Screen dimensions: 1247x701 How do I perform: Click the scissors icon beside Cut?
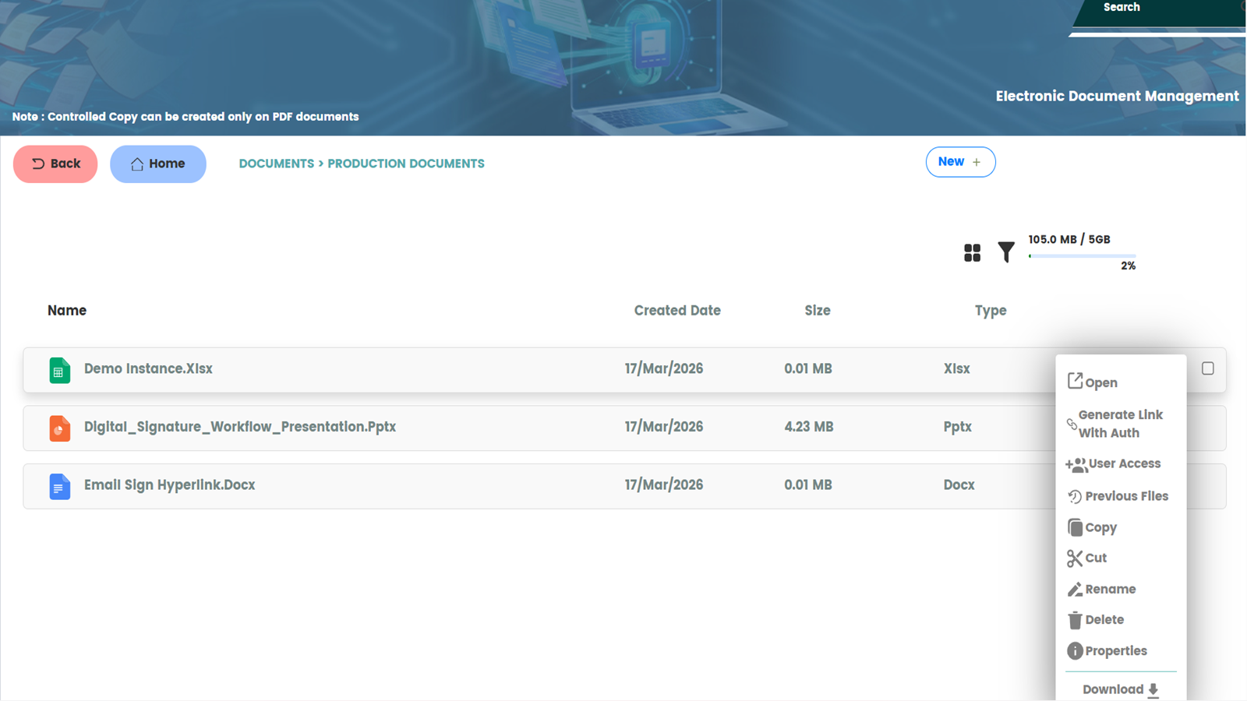[x=1075, y=558]
